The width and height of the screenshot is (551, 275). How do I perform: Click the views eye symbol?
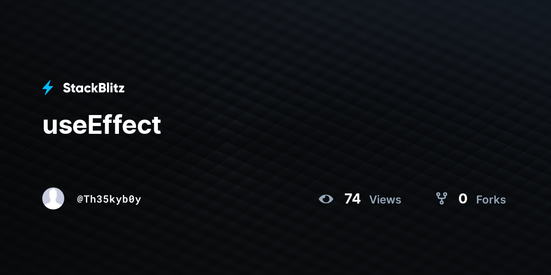pos(326,199)
